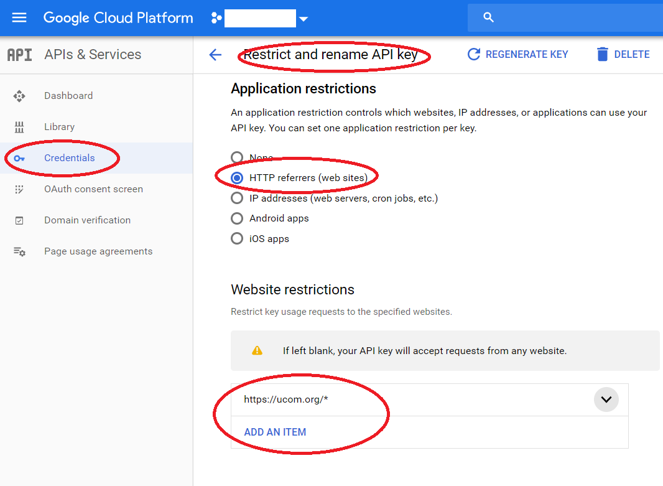Click the OAuth consent screen icon

(x=19, y=190)
